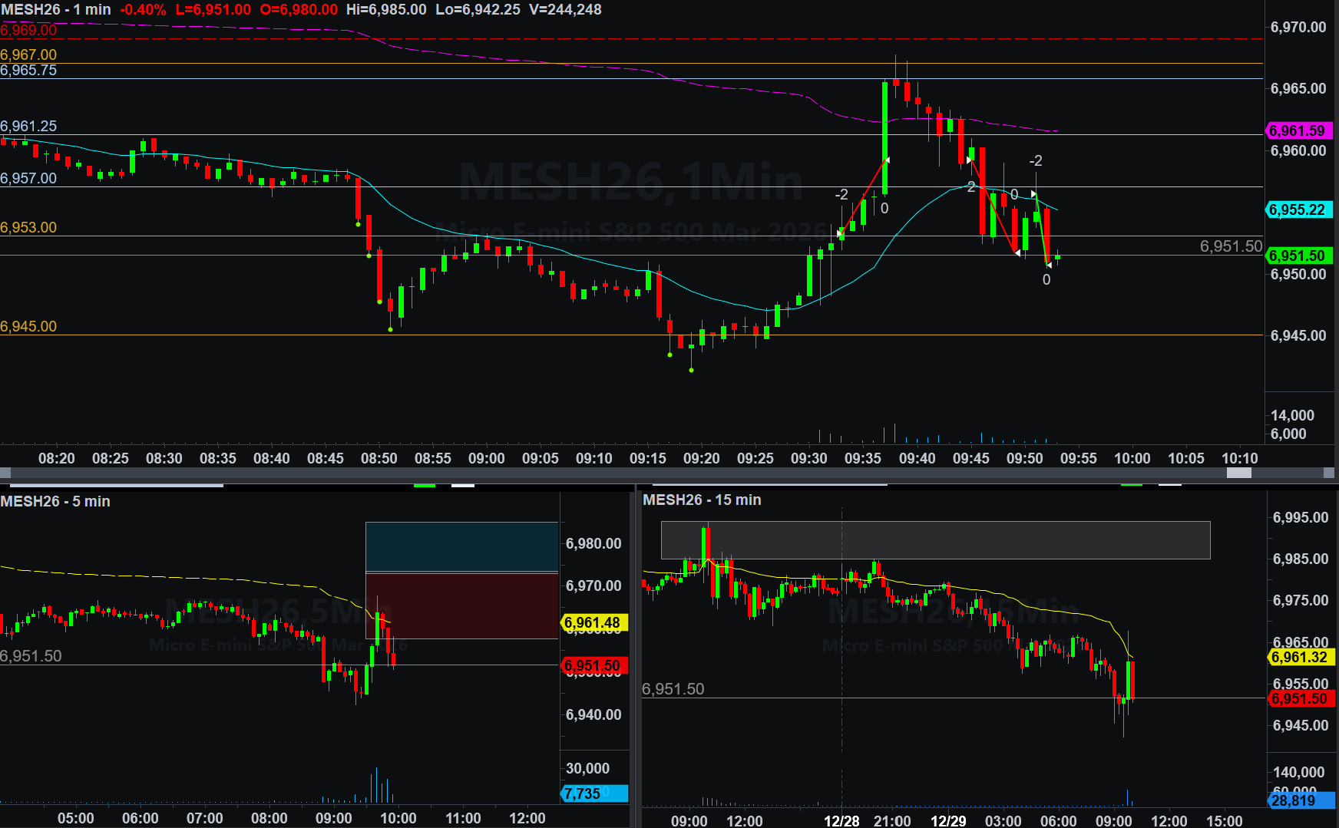Click the left arrow of the 1-min chart scrollbar
Screen dimensions: 1339x828
click(x=5, y=473)
